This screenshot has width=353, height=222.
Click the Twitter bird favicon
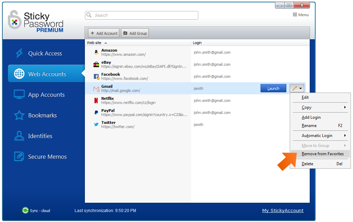tap(96, 124)
